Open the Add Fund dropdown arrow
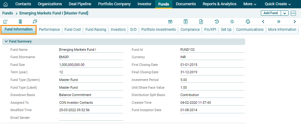Viewport: 301px width, 125px height. pyautogui.click(x=285, y=13)
